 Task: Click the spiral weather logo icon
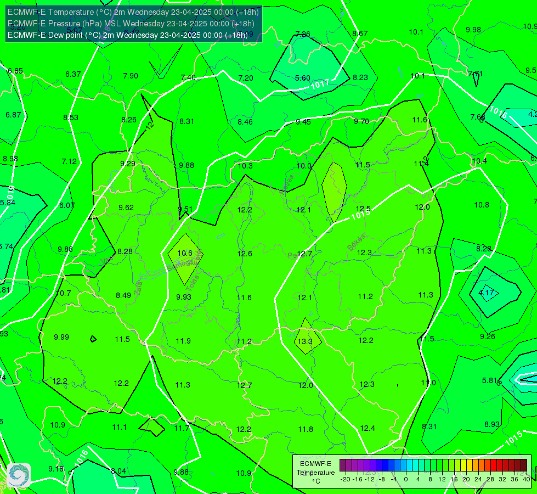(x=19, y=475)
